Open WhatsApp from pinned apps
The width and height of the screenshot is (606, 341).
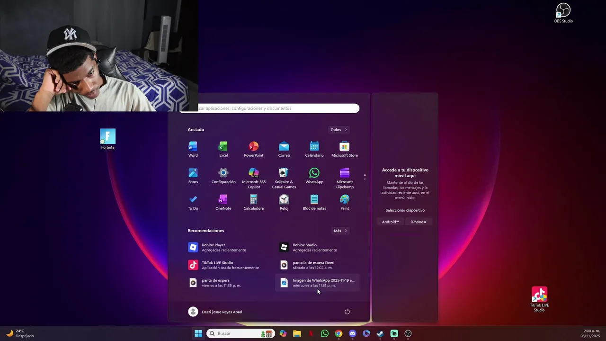[314, 176]
